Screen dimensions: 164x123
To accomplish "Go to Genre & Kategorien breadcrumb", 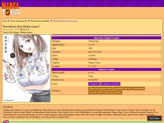I will point(19,21).
